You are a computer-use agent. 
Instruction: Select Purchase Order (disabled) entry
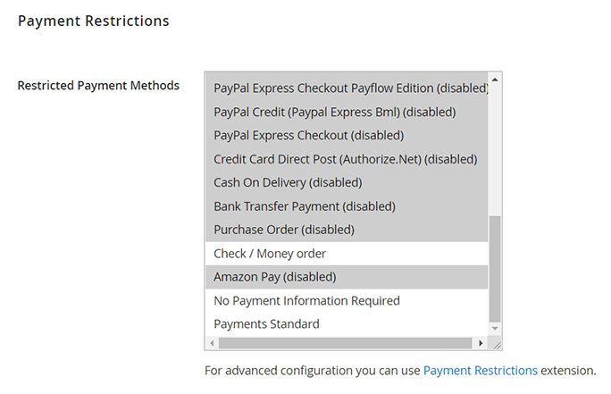284,230
